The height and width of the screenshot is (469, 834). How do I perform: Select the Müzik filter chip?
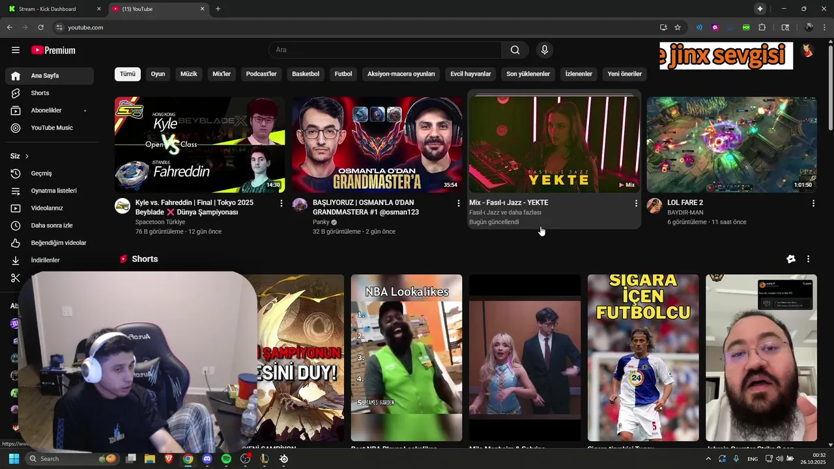pyautogui.click(x=189, y=74)
